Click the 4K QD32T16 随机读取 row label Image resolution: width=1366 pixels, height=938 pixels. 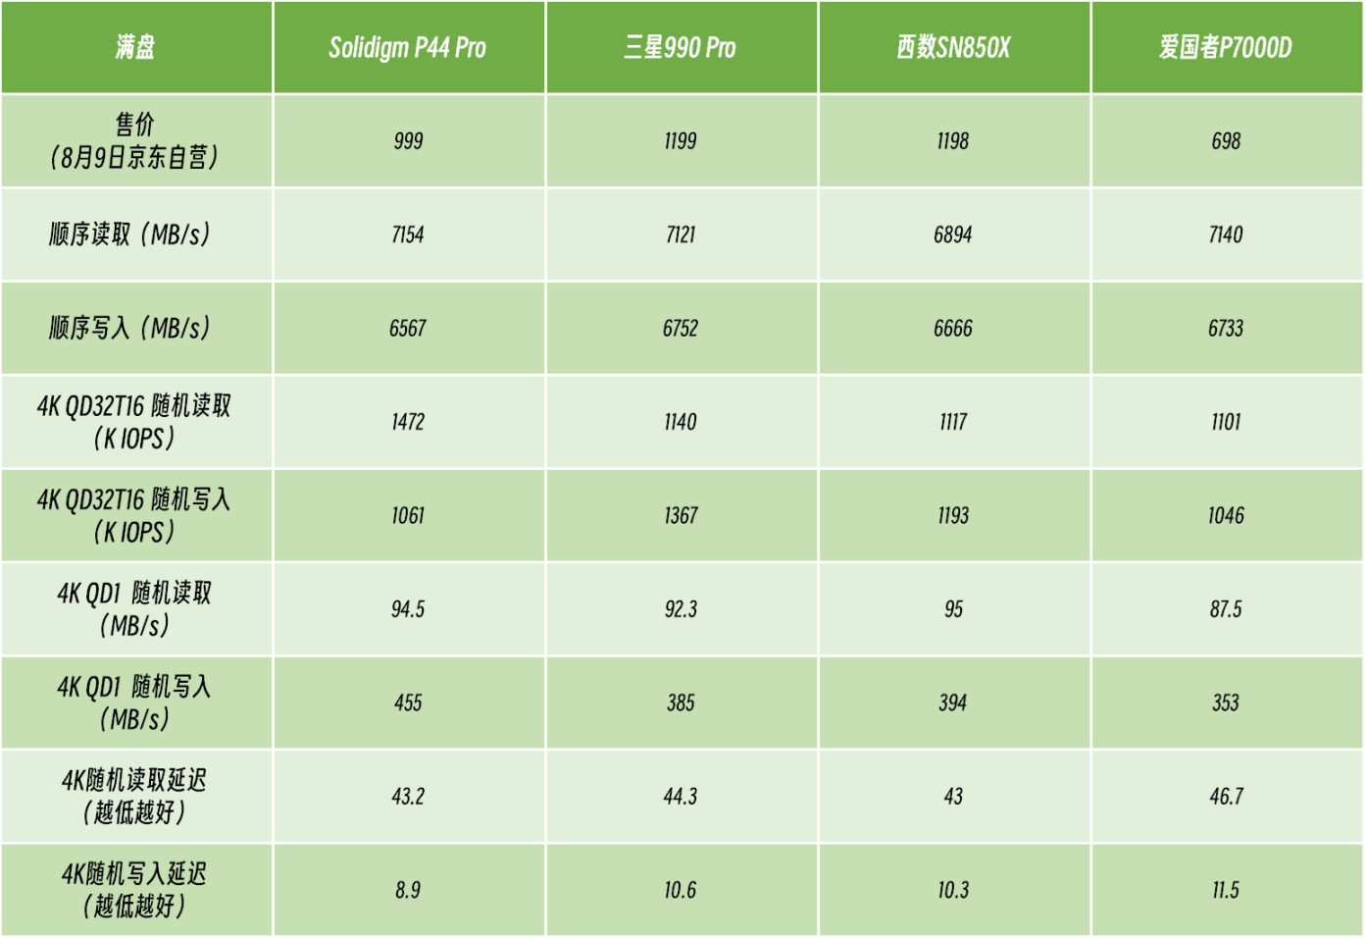click(134, 422)
